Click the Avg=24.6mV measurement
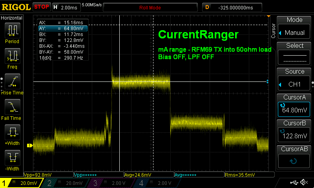The width and height of the screenshot is (314, 188). (x=138, y=175)
